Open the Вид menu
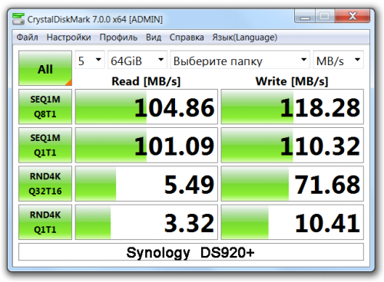This screenshot has height=282, width=384. click(x=154, y=38)
